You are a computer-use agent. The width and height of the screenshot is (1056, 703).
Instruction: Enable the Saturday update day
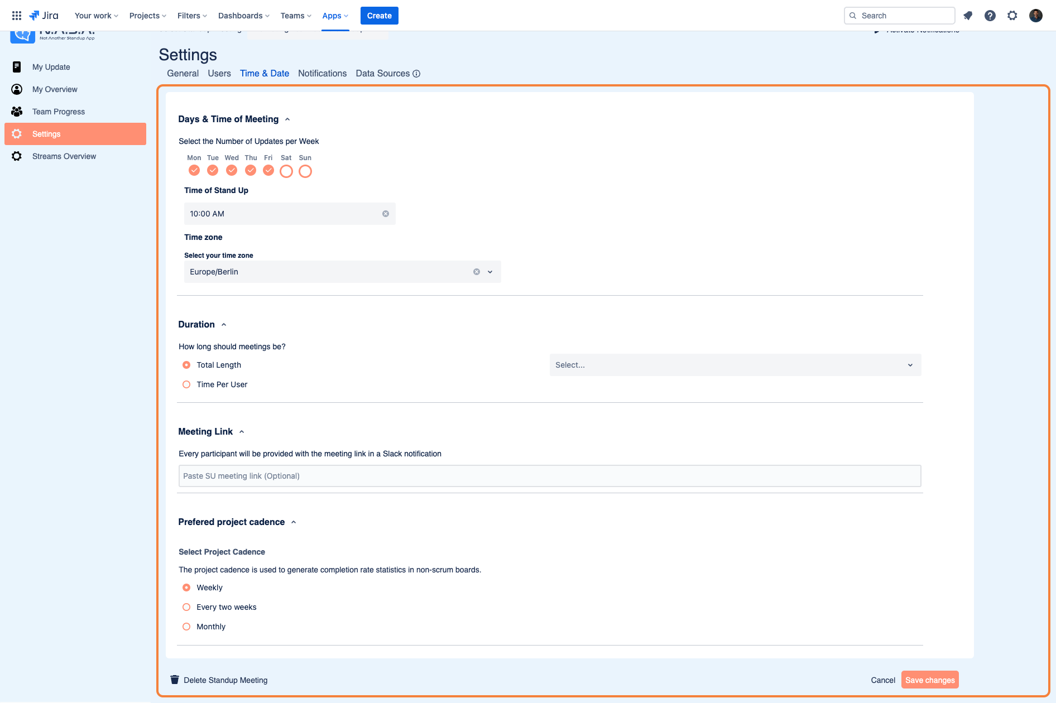click(286, 171)
